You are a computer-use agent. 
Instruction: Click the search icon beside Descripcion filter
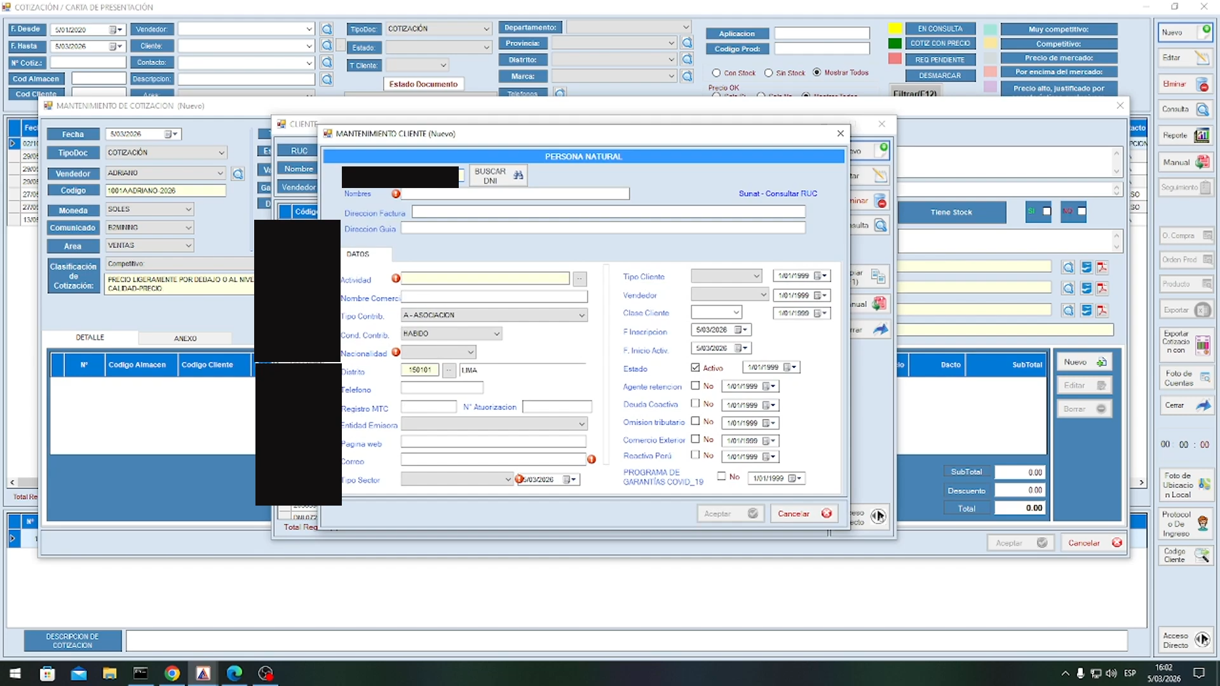pyautogui.click(x=327, y=79)
